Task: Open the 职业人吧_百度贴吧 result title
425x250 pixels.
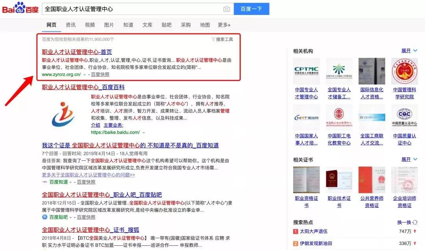Action: [102, 195]
